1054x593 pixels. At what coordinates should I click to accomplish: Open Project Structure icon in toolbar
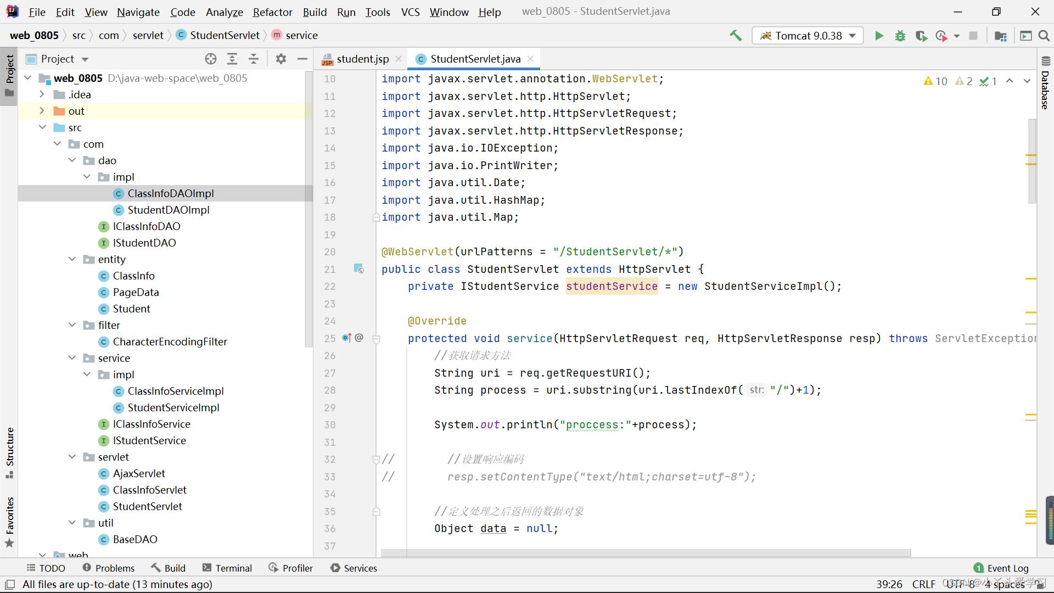click(1001, 36)
